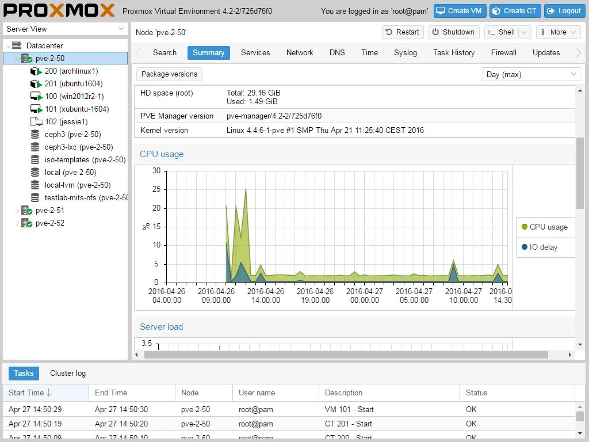Click storage icon for local (pve-2-50)
This screenshot has width=589, height=442.
(35, 172)
